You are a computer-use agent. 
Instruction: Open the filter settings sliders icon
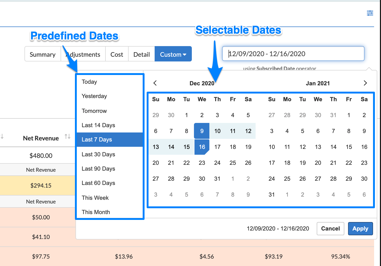pos(370,13)
